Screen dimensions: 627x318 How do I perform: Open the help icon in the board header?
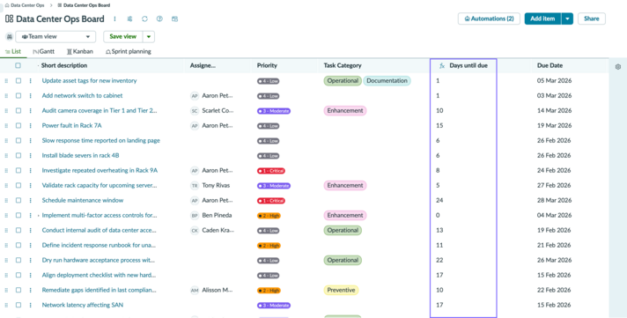[159, 18]
